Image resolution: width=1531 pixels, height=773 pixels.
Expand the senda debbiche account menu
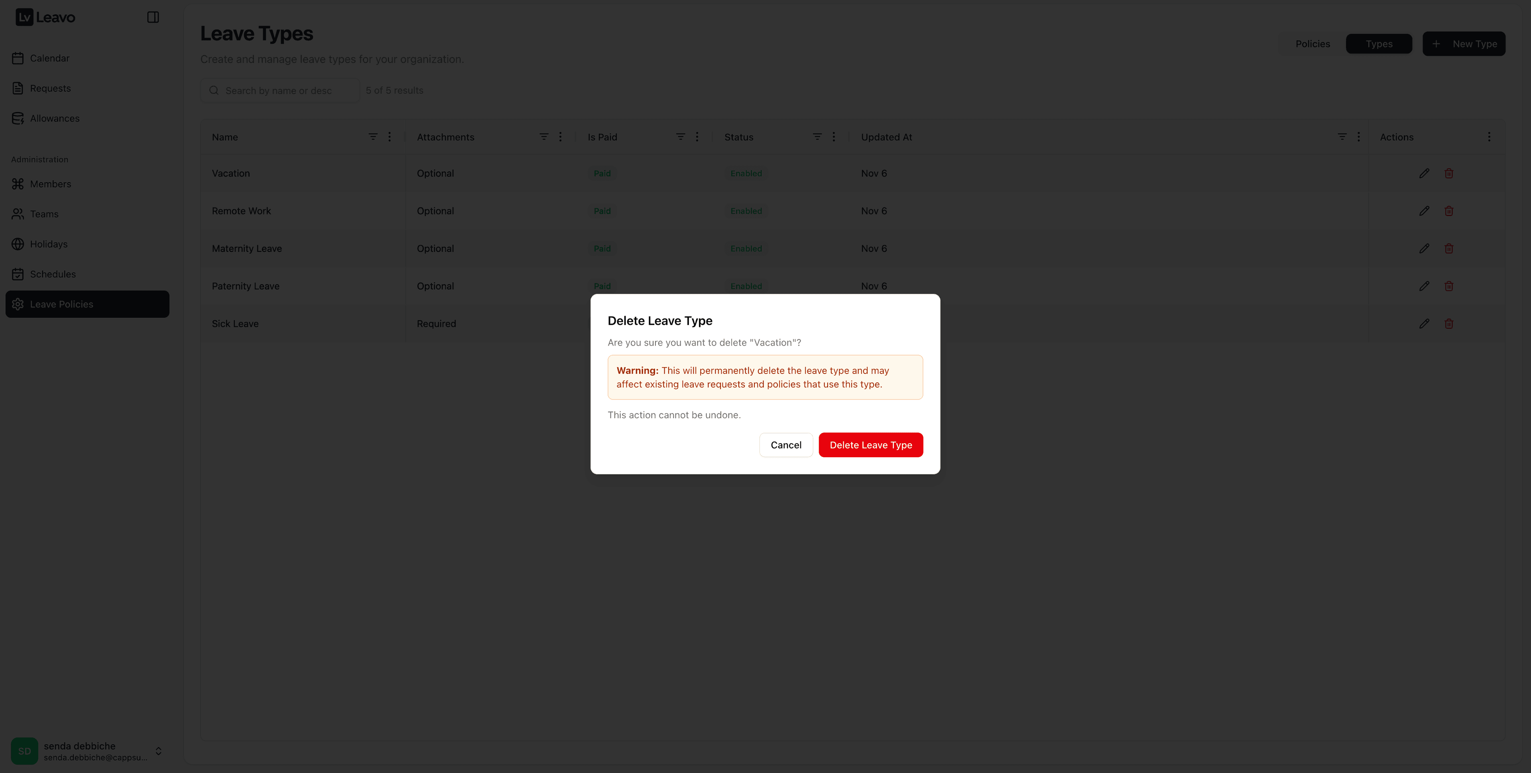pyautogui.click(x=158, y=751)
